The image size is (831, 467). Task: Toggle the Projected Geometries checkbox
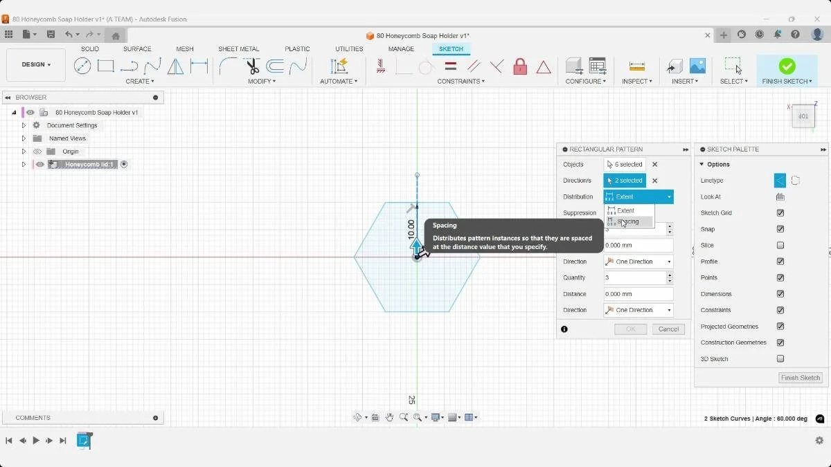[780, 327]
